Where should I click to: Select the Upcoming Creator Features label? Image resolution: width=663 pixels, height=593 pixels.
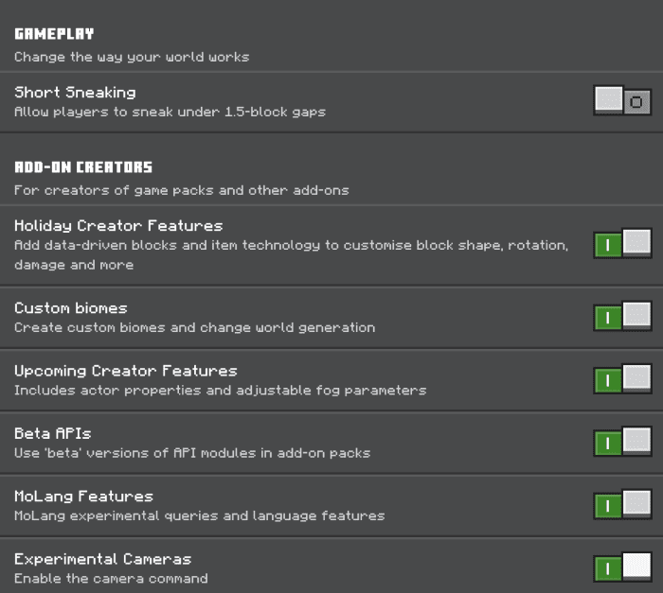coord(126,371)
